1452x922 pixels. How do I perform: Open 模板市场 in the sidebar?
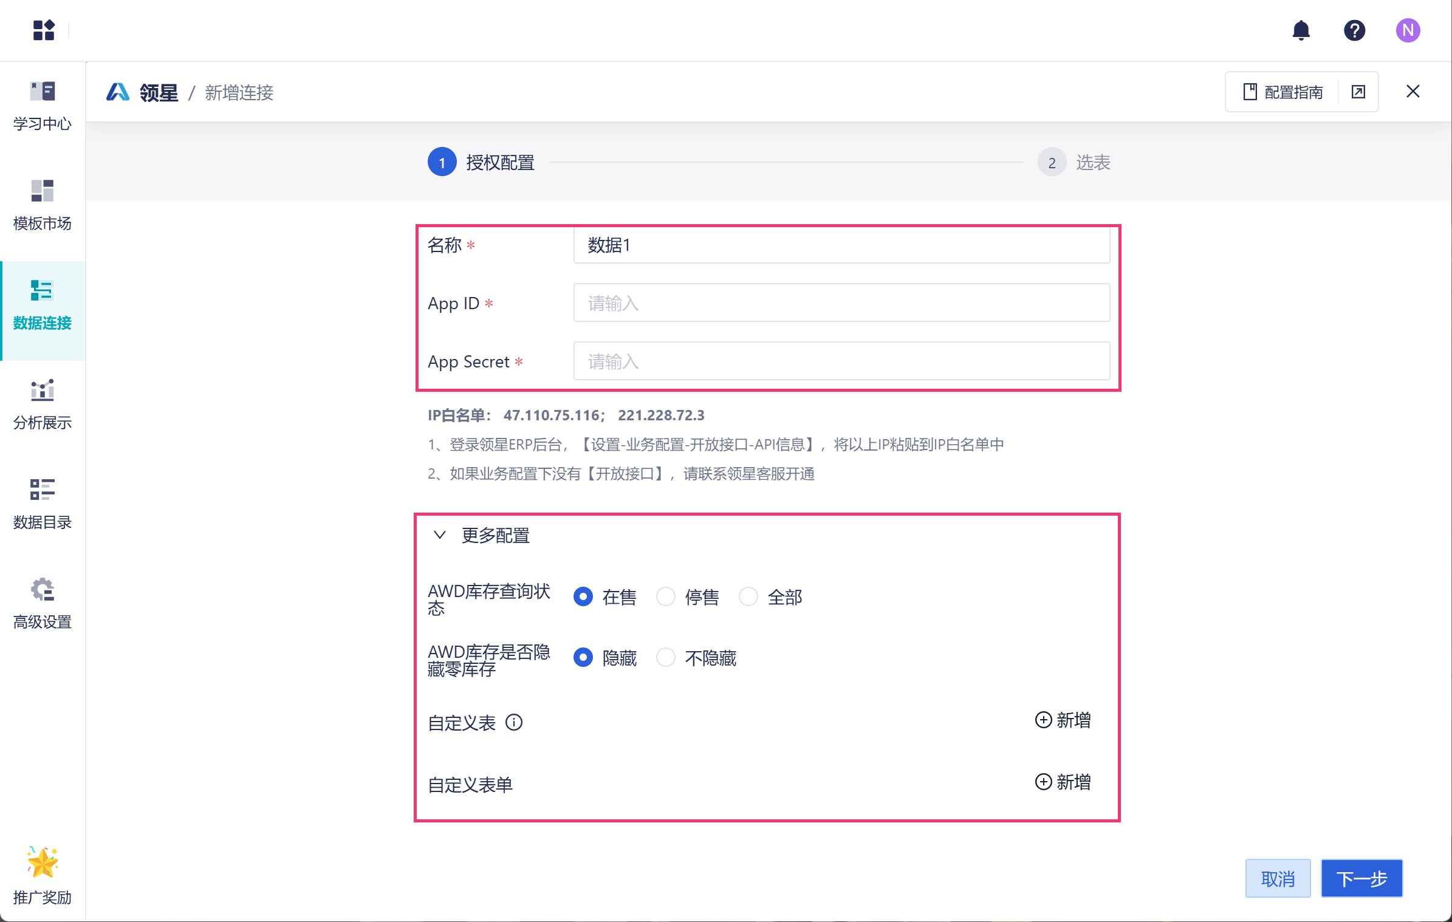(43, 205)
